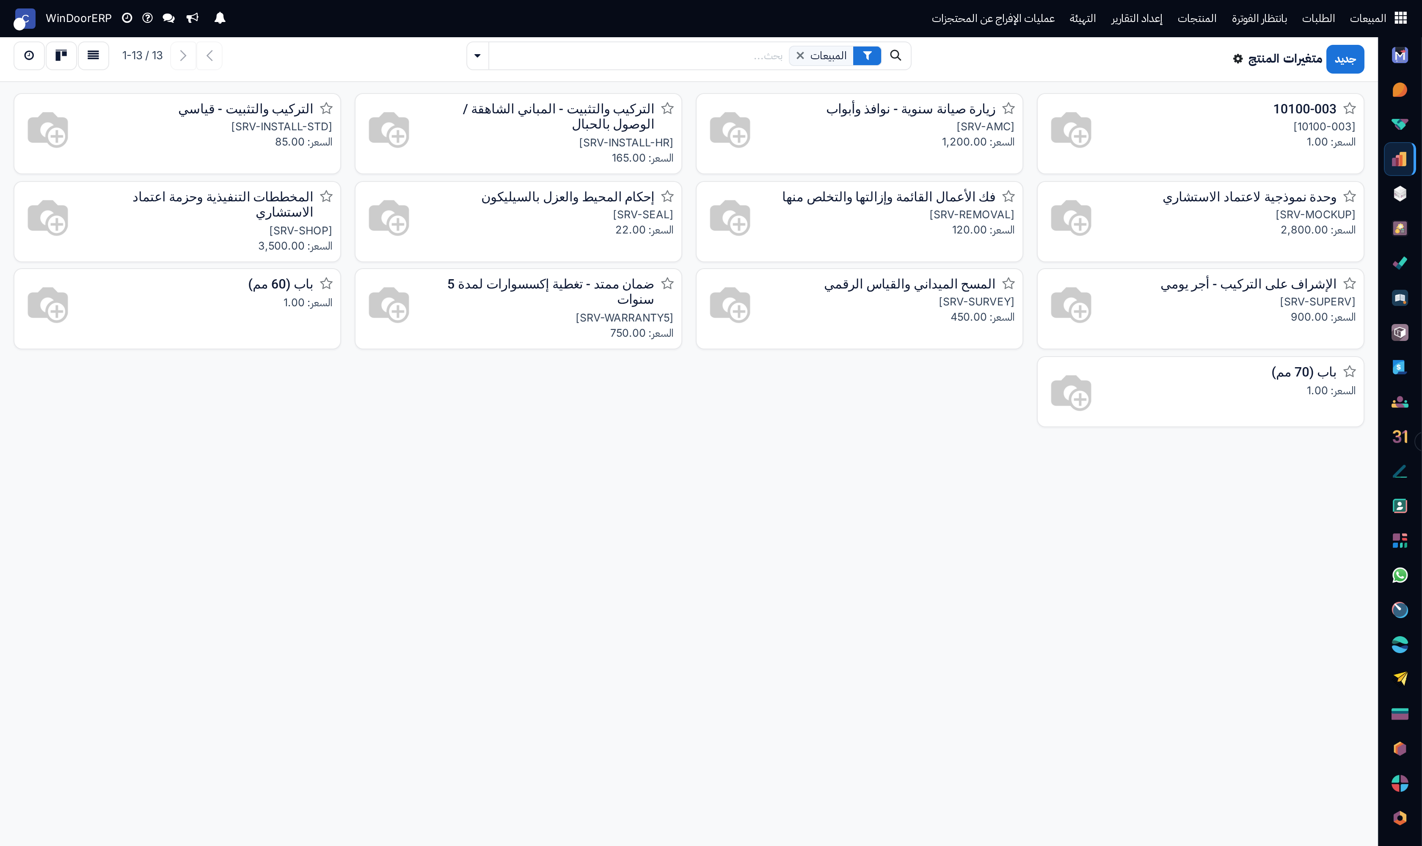Open the filter funnel icon

coord(867,55)
